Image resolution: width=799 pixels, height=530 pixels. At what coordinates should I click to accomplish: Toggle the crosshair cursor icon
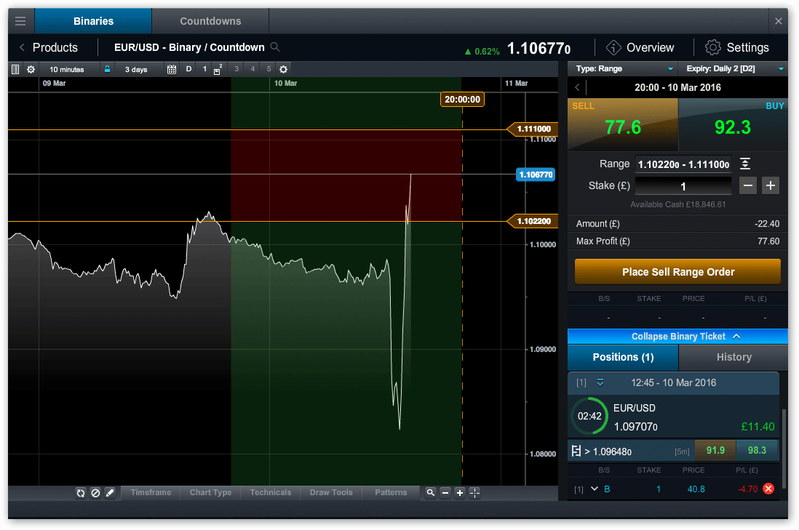[x=474, y=493]
